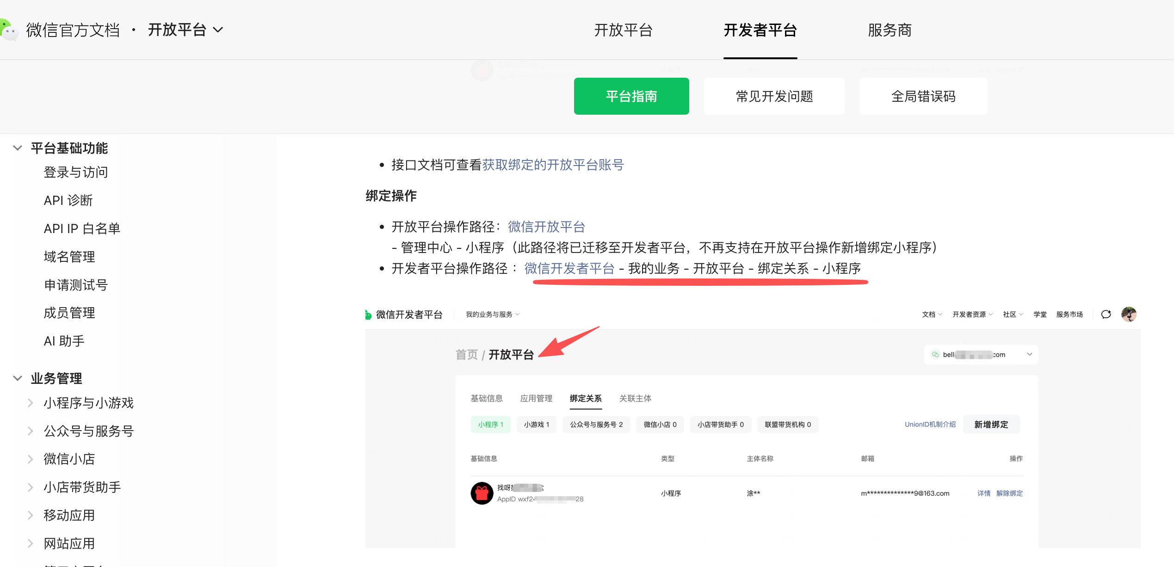Image resolution: width=1174 pixels, height=567 pixels.
Task: Switch to the 服务商 top tab
Action: [x=889, y=30]
